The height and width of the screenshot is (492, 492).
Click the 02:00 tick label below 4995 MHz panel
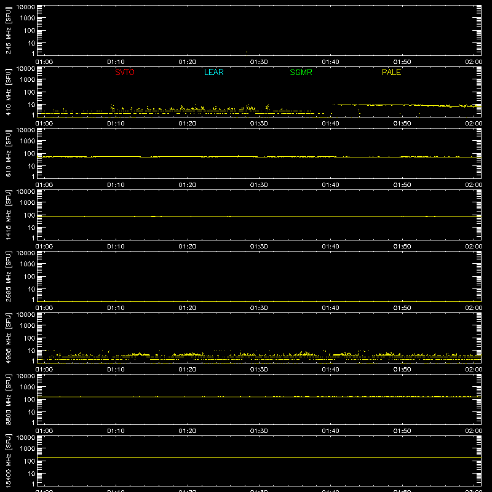coord(474,370)
